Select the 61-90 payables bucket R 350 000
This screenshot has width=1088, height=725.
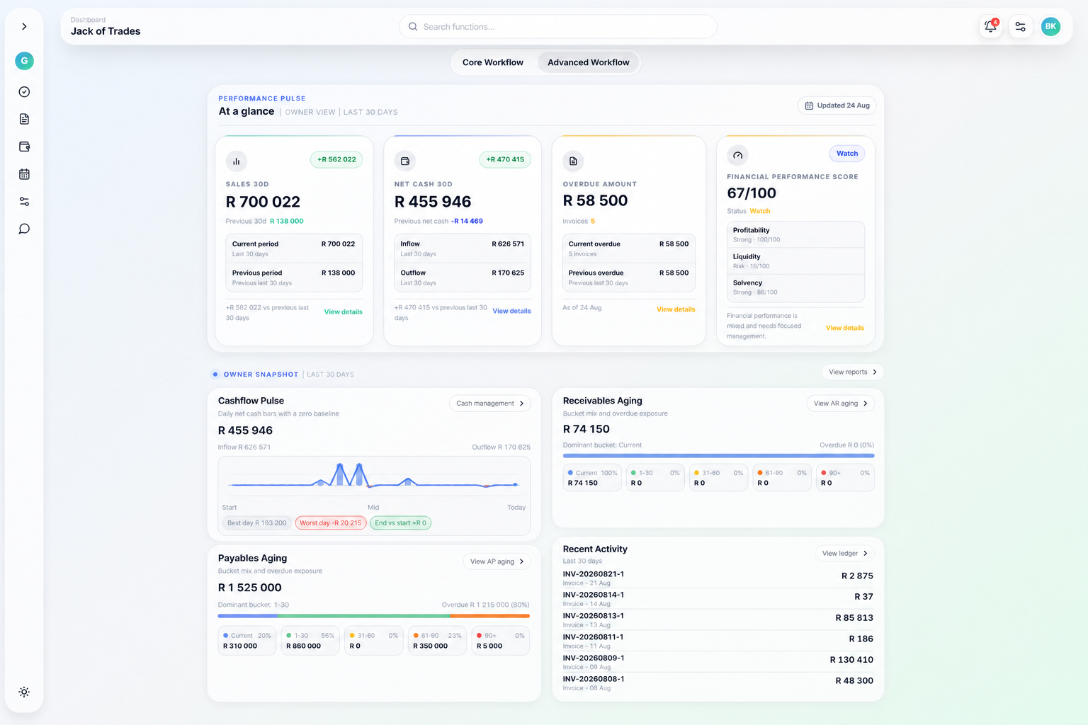coord(437,641)
